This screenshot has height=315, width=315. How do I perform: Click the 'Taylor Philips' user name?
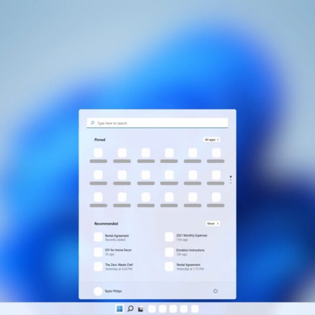click(x=113, y=291)
